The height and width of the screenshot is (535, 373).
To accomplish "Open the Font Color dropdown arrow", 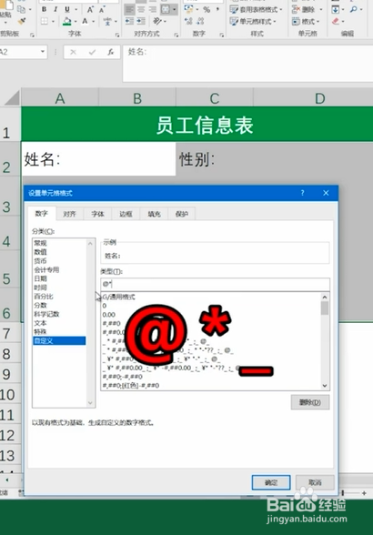I will tap(93, 22).
